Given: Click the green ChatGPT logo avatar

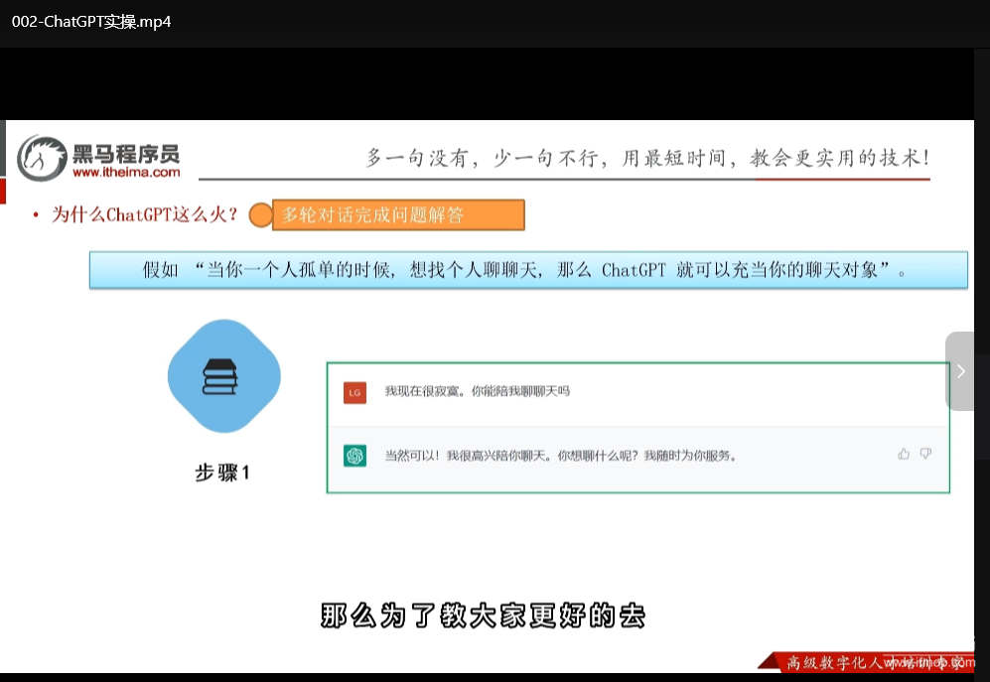Looking at the screenshot, I should (354, 456).
